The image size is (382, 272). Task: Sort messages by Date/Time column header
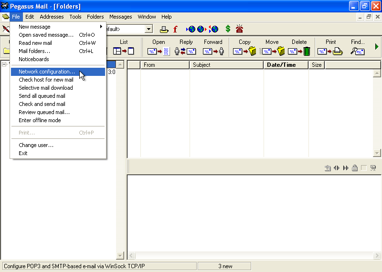(286, 65)
